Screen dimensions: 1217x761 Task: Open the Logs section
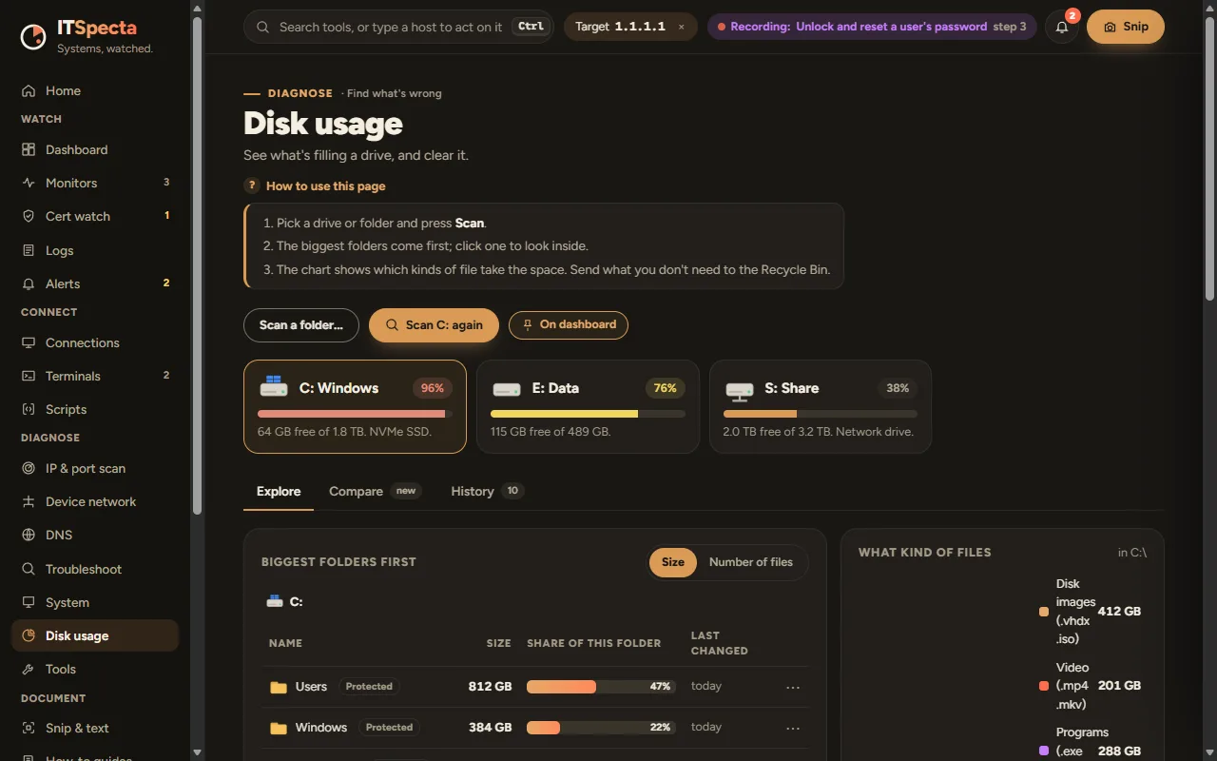point(95,250)
